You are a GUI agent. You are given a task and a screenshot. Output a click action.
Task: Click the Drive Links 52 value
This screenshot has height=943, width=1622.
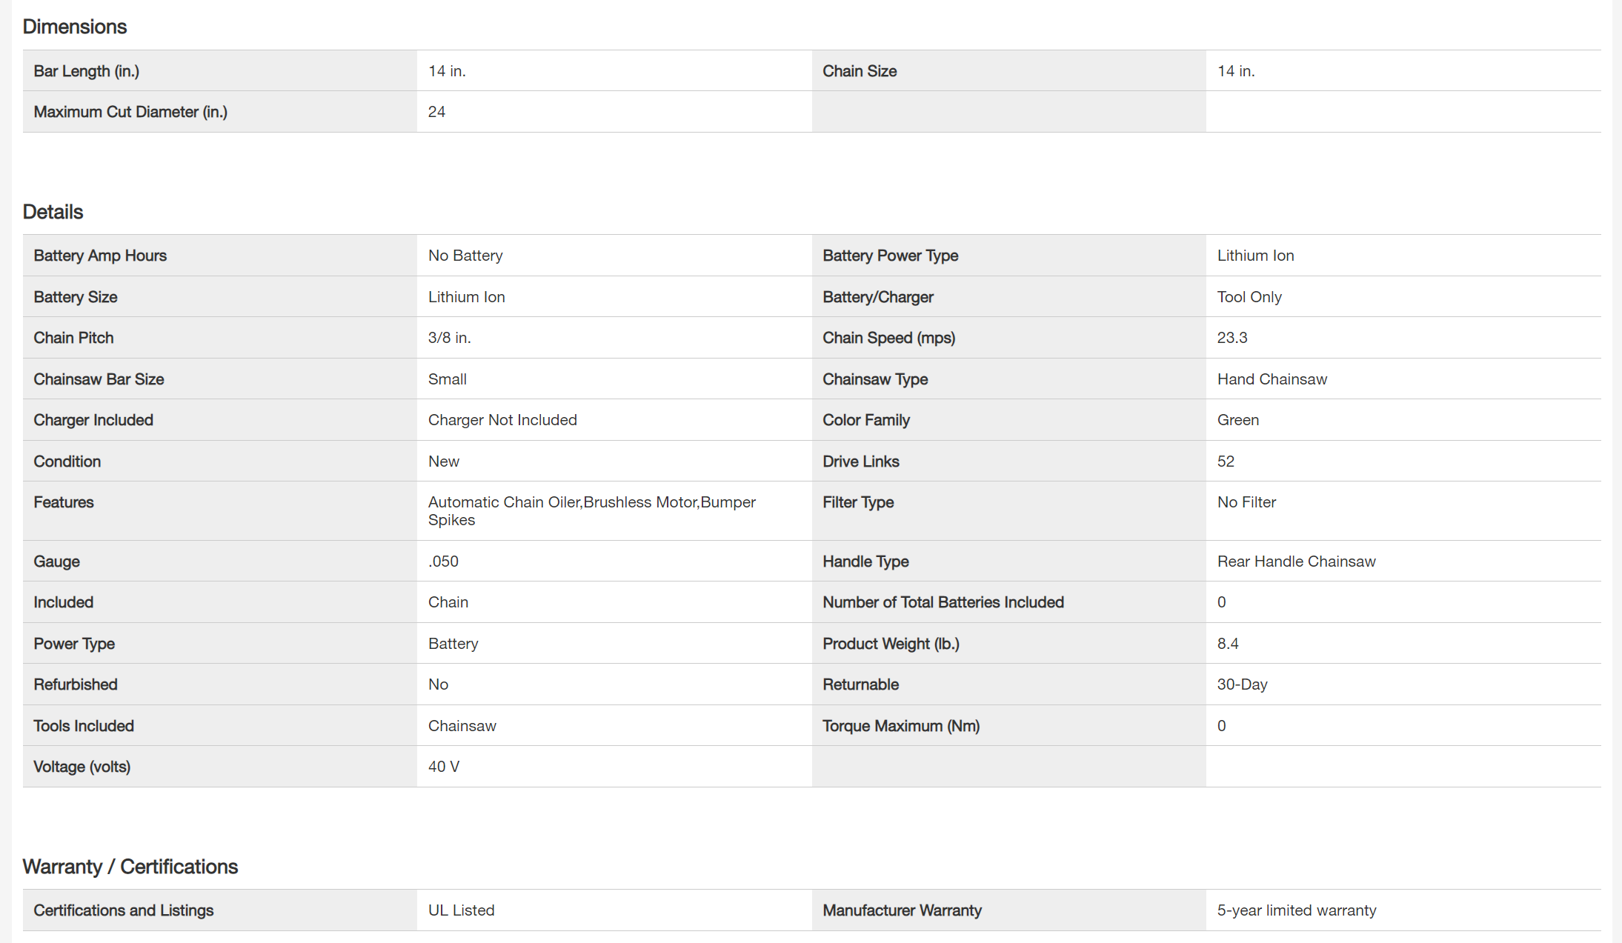tap(1226, 461)
